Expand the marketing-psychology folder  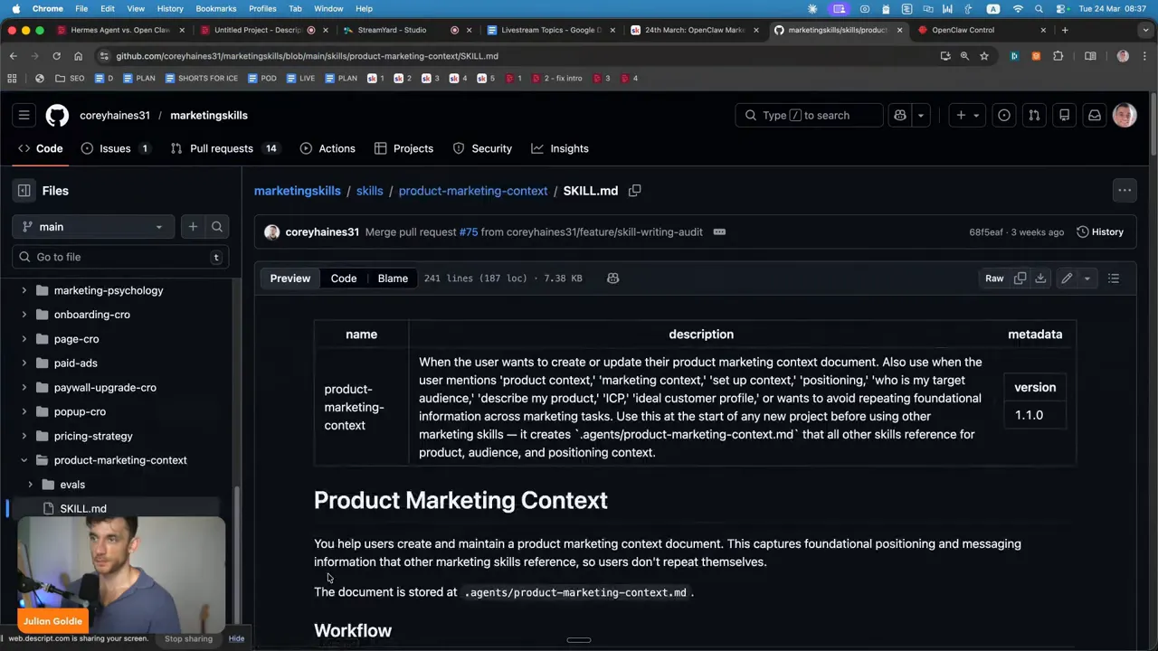click(x=24, y=290)
